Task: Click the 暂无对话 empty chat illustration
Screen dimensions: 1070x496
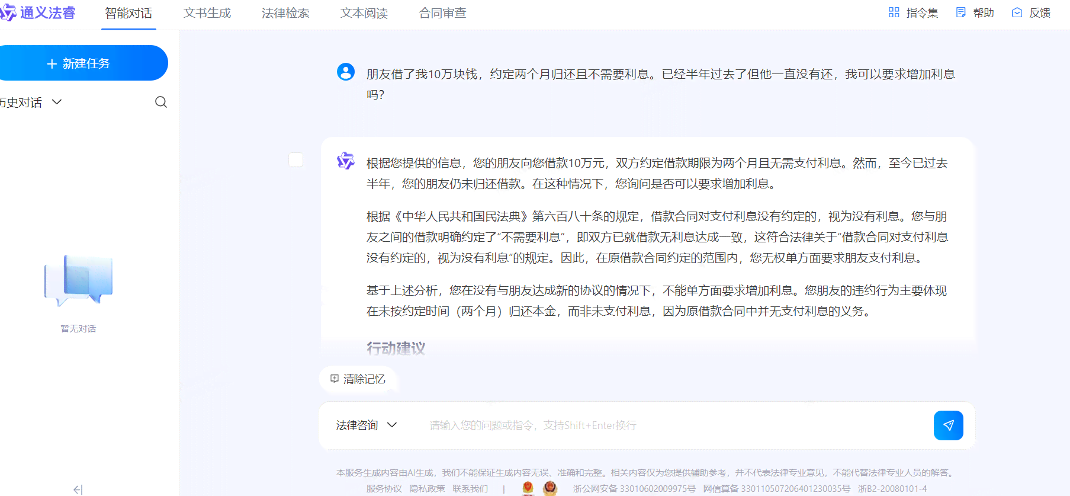Action: pyautogui.click(x=78, y=280)
